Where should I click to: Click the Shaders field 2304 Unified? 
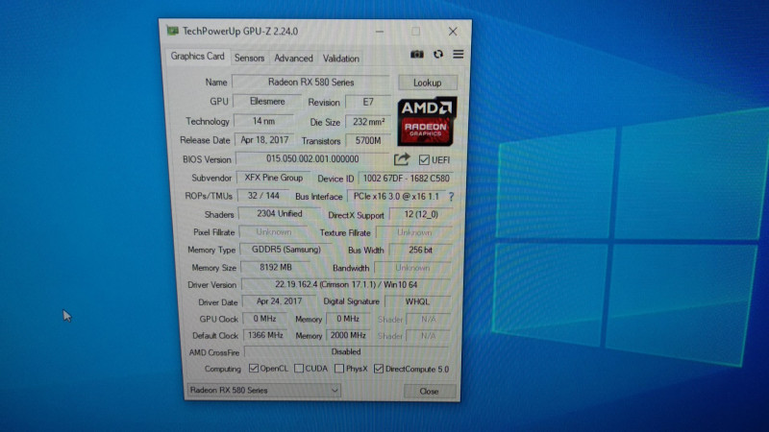pos(280,214)
